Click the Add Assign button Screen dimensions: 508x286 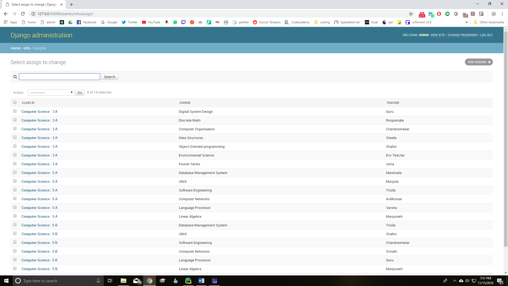[479, 62]
